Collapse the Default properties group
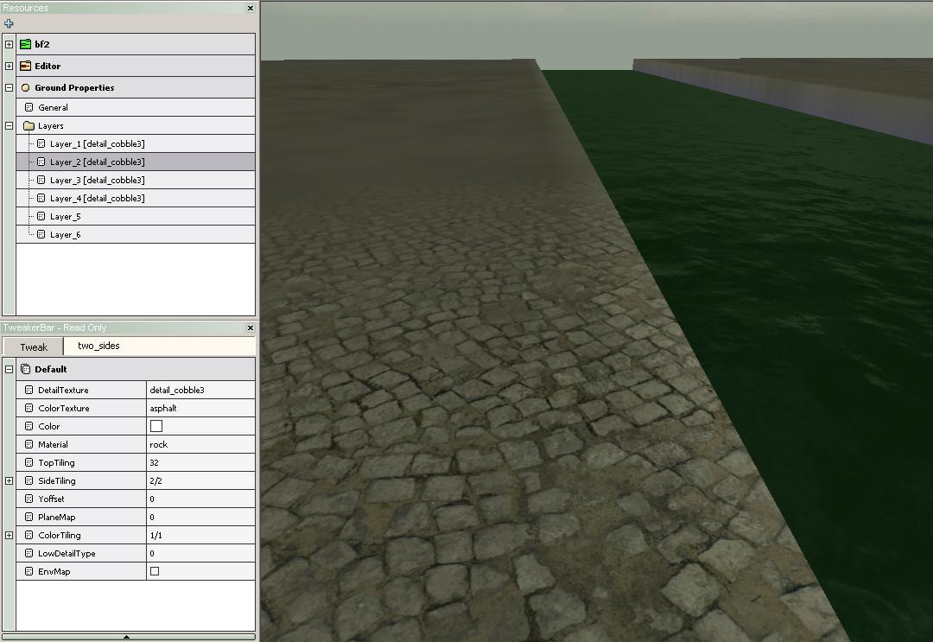933x642 pixels. point(9,369)
